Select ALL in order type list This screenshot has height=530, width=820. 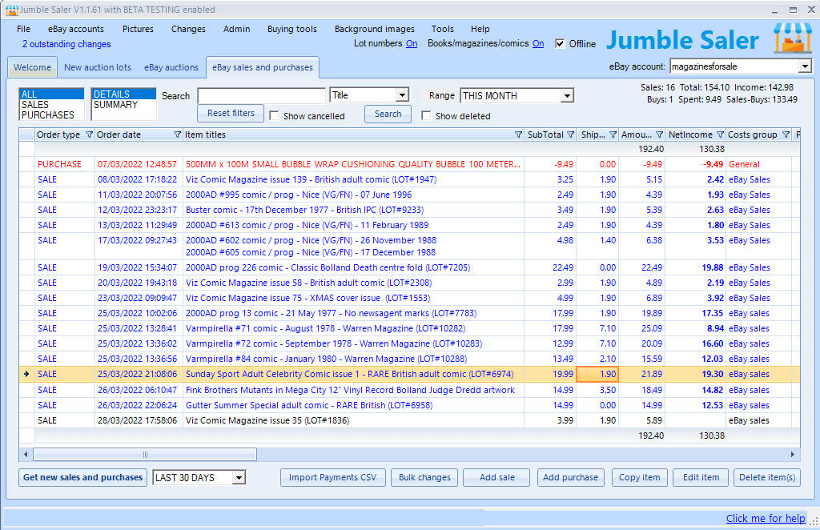51,94
